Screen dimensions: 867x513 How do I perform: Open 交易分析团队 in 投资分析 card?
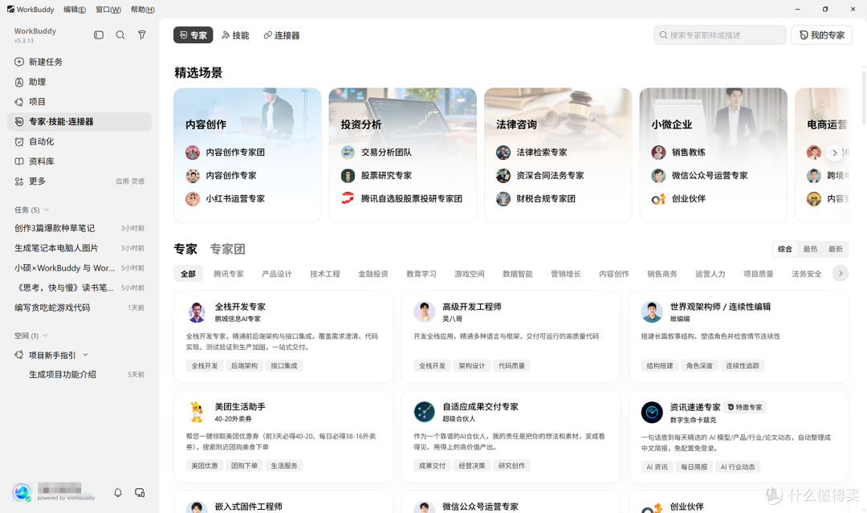coord(376,152)
